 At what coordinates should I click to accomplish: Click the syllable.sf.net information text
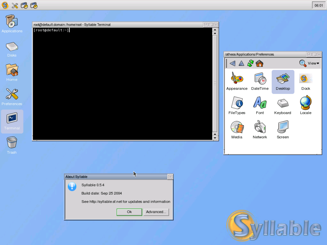coord(126,202)
